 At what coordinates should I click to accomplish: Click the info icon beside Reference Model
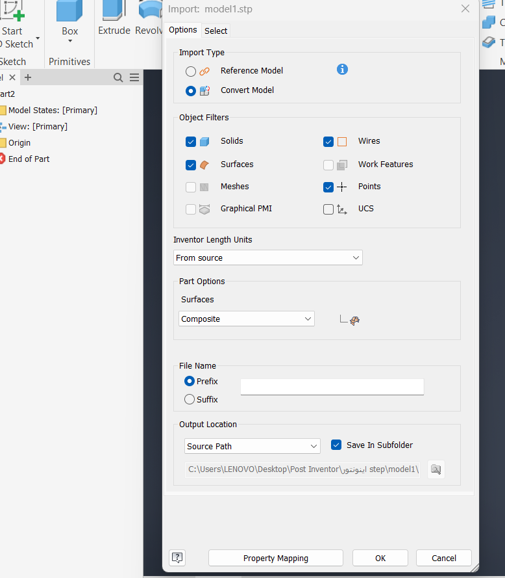342,70
